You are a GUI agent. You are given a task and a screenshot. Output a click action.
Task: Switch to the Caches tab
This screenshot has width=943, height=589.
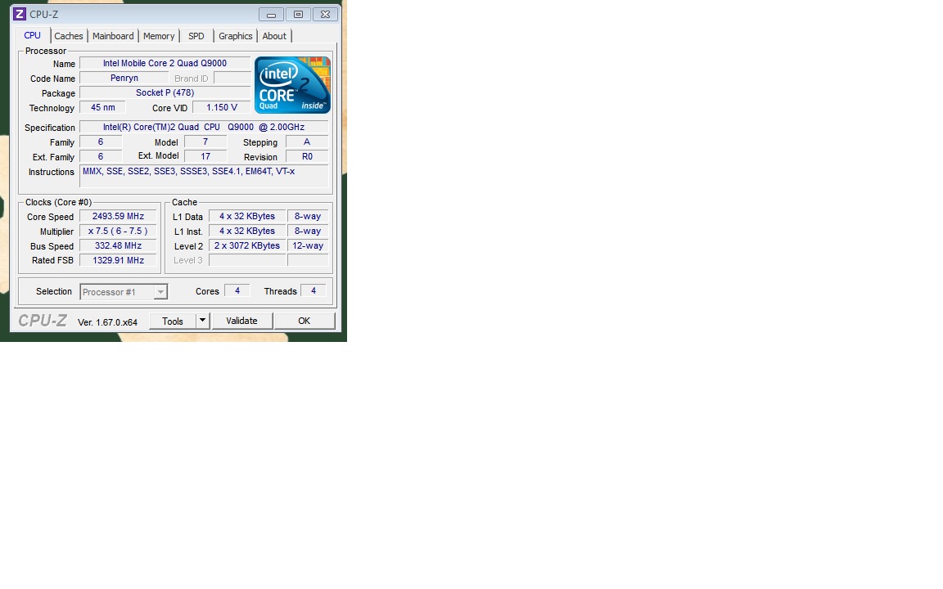[69, 36]
